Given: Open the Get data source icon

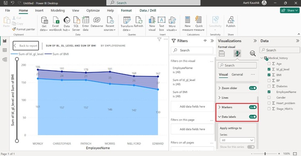Looking at the screenshot, I should click(44, 20).
